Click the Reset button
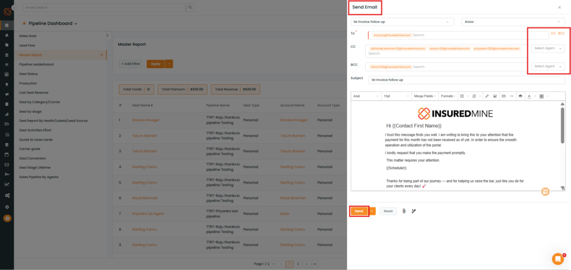The image size is (571, 270). (388, 211)
